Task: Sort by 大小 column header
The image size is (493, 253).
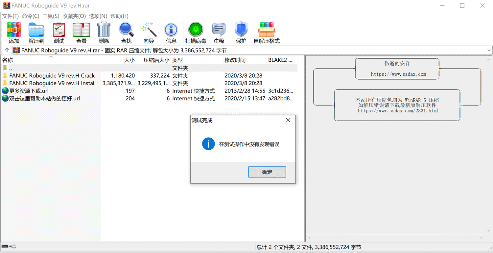Action: (x=119, y=60)
